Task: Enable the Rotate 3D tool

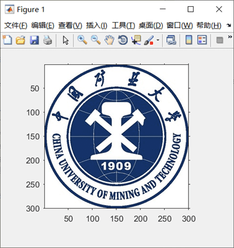Action: (123, 40)
